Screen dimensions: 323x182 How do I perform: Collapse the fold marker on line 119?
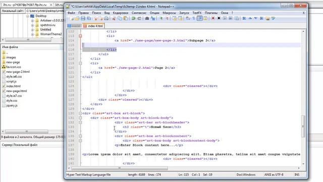click(x=80, y=63)
